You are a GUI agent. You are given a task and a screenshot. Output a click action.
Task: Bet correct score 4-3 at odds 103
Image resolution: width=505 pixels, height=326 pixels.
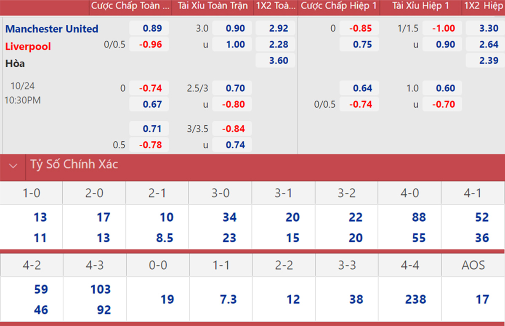click(101, 289)
